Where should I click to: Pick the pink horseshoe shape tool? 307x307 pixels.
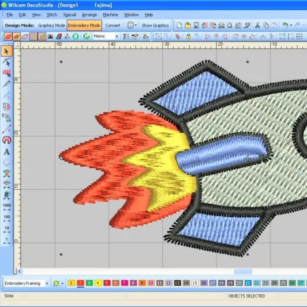pos(7,140)
